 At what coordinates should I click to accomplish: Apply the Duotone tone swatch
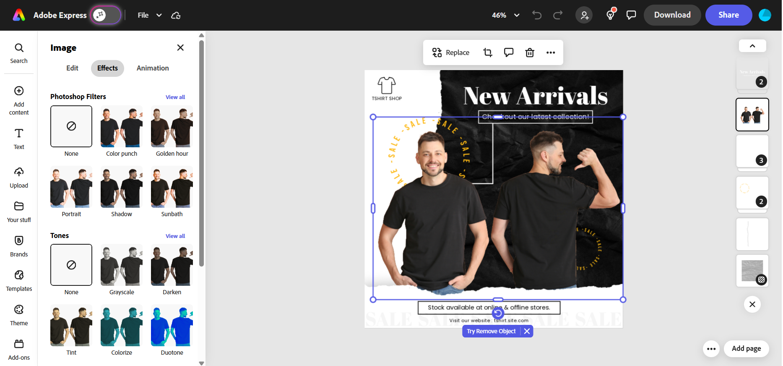(172, 325)
